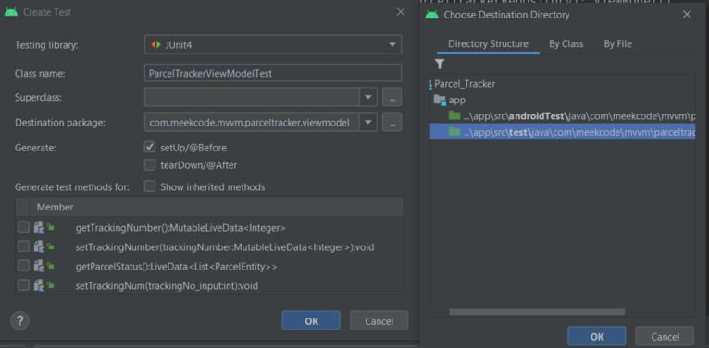Click into the empty Superclass field
The width and height of the screenshot is (709, 348).
(253, 97)
